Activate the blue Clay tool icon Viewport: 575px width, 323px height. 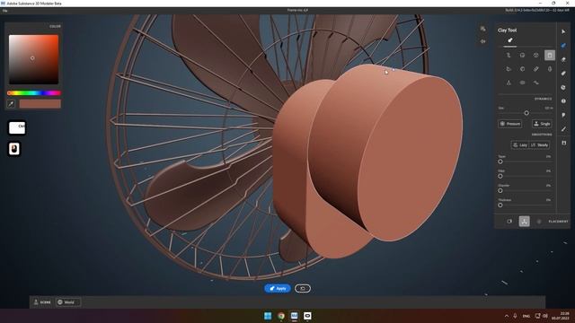coord(563,46)
